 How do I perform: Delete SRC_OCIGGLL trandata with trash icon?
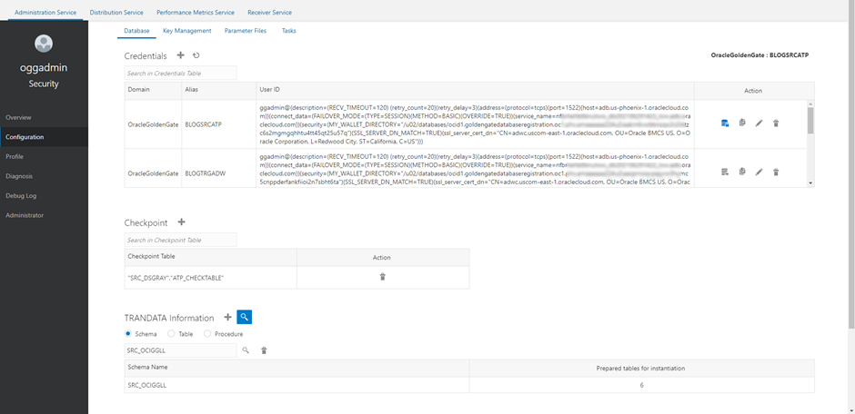[264, 350]
